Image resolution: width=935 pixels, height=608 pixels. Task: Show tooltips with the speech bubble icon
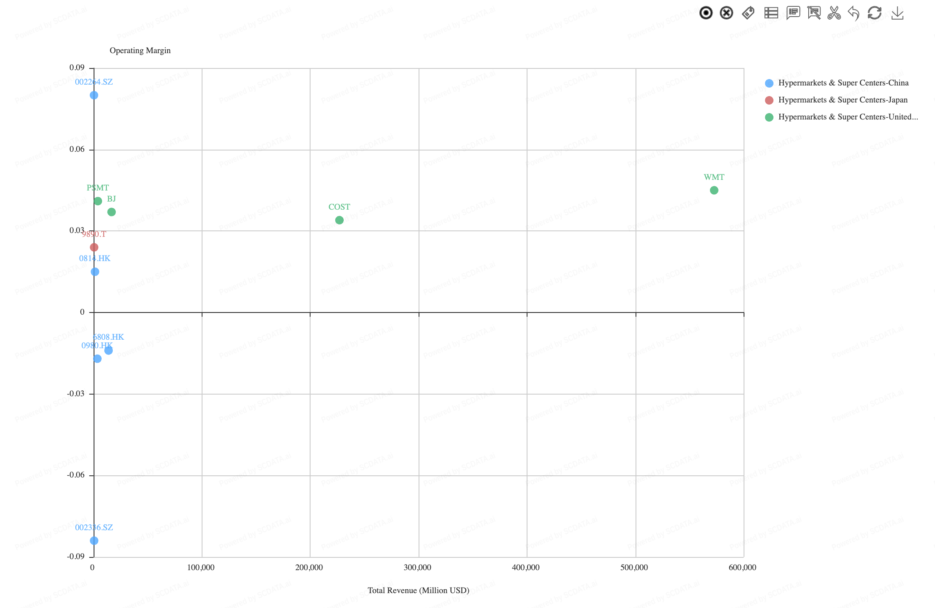[x=793, y=13]
